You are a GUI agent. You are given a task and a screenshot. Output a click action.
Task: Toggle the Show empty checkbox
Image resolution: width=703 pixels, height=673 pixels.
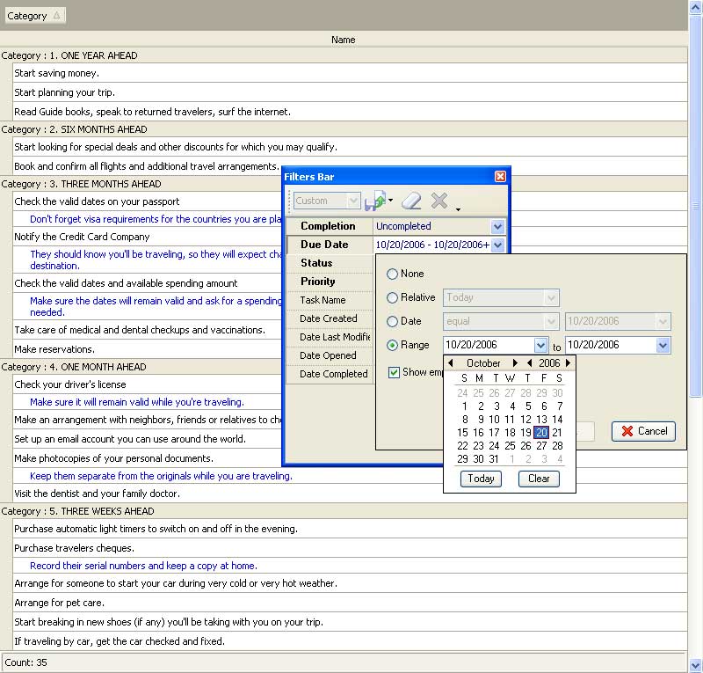click(395, 373)
